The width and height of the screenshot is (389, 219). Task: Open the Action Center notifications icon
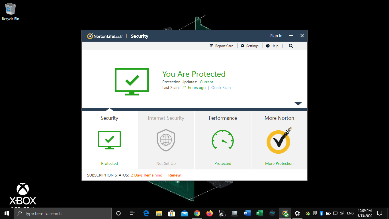pos(380,213)
